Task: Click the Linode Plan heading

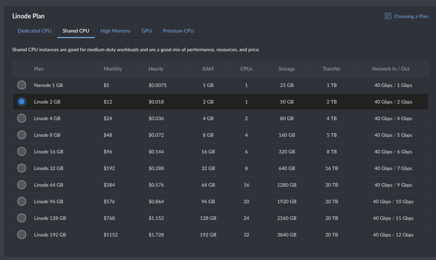Action: pos(28,16)
